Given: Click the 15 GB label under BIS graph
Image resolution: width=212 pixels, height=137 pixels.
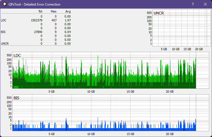Looking at the screenshot, I should (x=130, y=134).
